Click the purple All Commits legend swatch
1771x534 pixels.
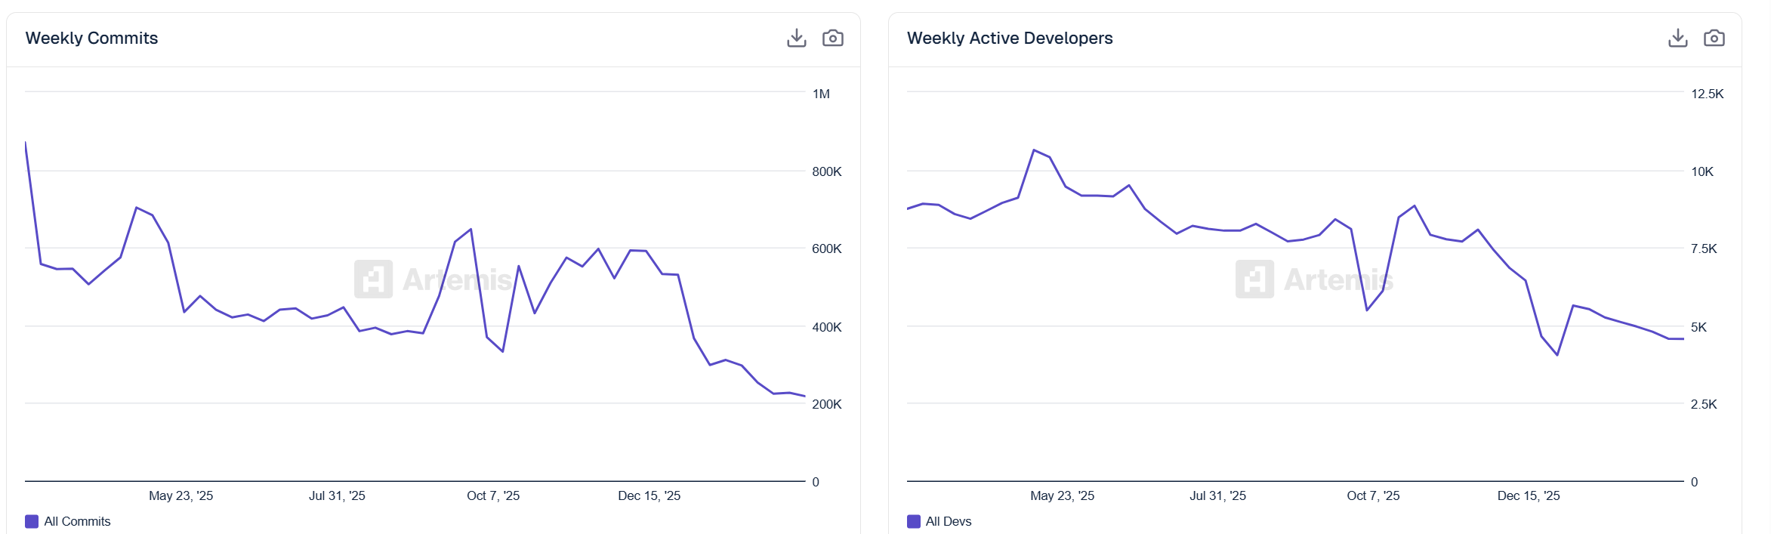click(32, 521)
